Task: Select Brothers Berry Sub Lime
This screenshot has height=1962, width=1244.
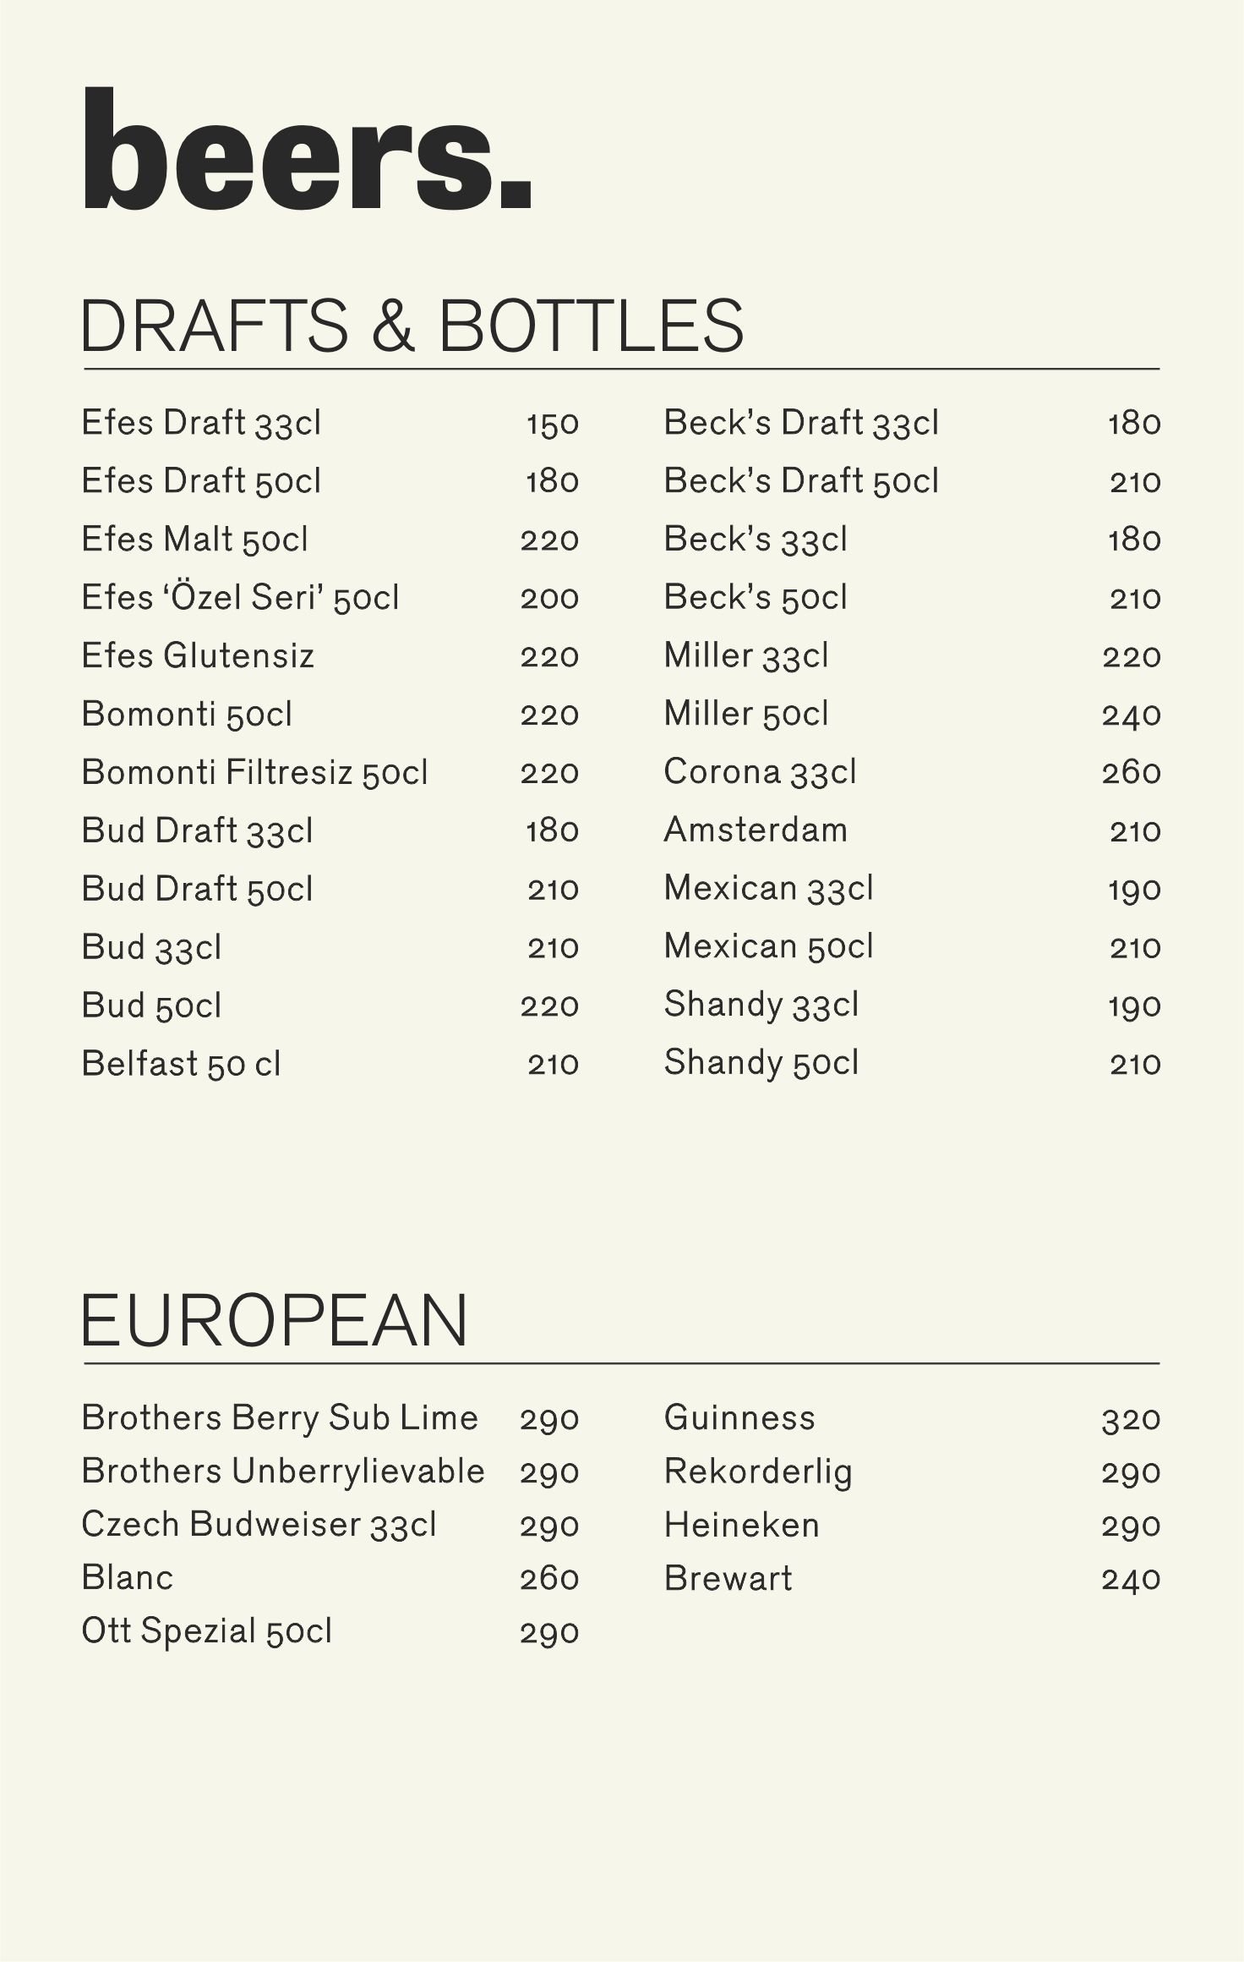Action: 280,1418
